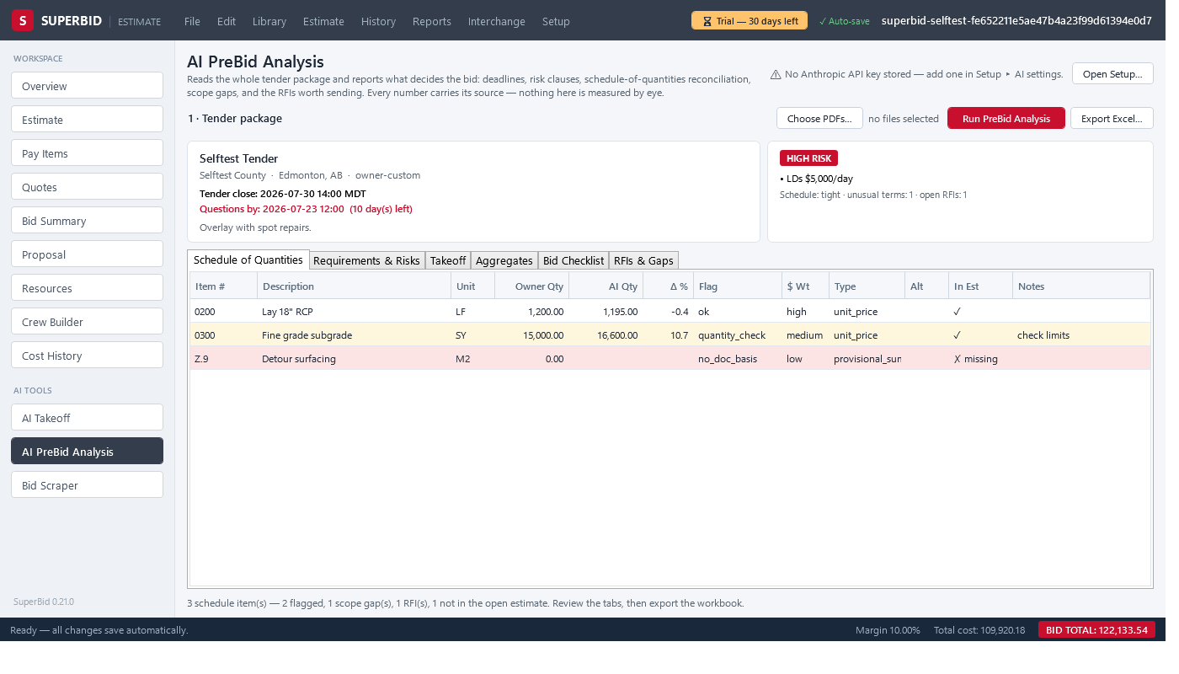Click the Auto-save indicator
Screen dimensions: 1179x674
844,21
